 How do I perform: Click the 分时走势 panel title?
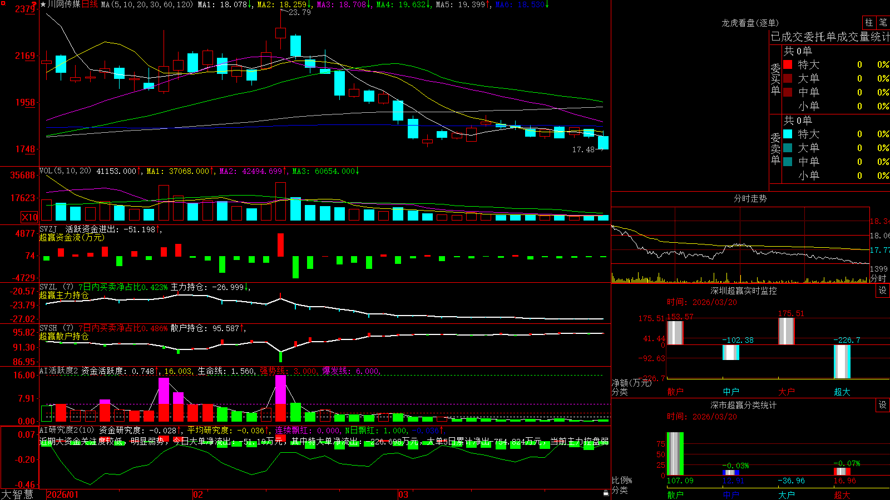[750, 198]
